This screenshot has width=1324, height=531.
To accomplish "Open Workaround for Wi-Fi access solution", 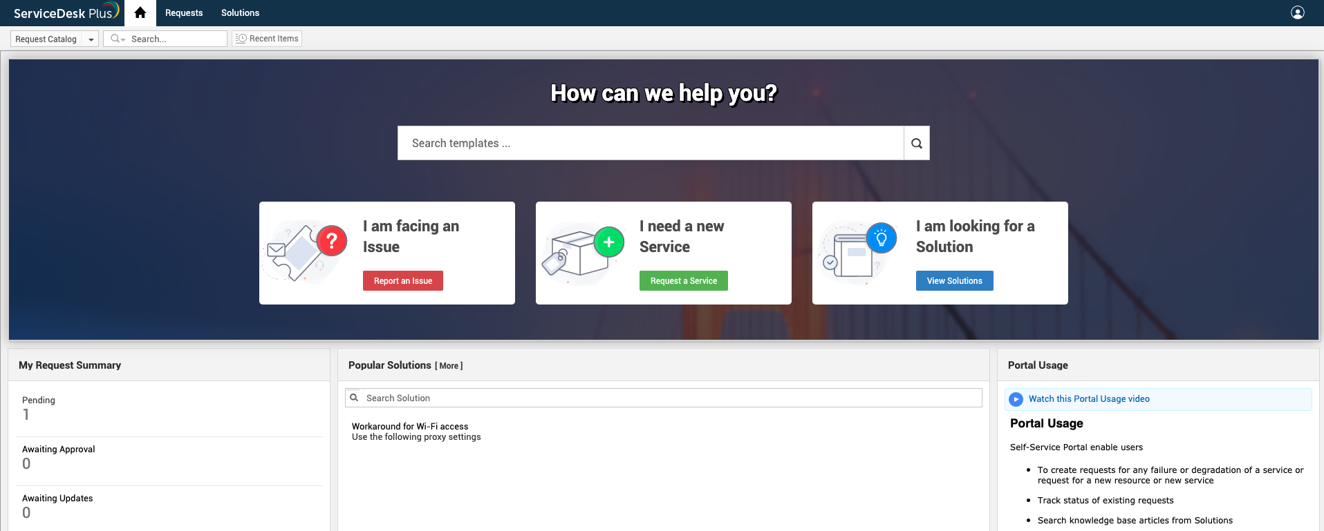I will pos(410,426).
